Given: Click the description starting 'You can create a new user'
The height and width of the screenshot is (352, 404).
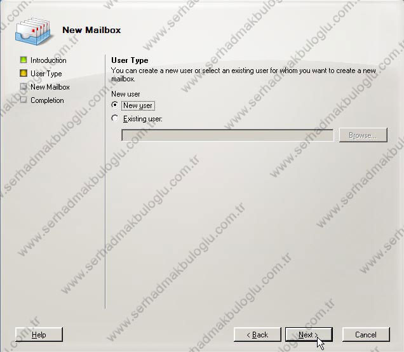Looking at the screenshot, I should coord(243,74).
